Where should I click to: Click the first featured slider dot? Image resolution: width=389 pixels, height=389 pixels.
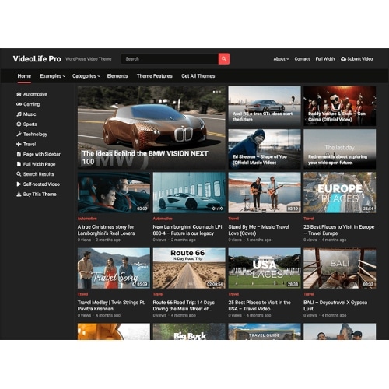click(214, 92)
